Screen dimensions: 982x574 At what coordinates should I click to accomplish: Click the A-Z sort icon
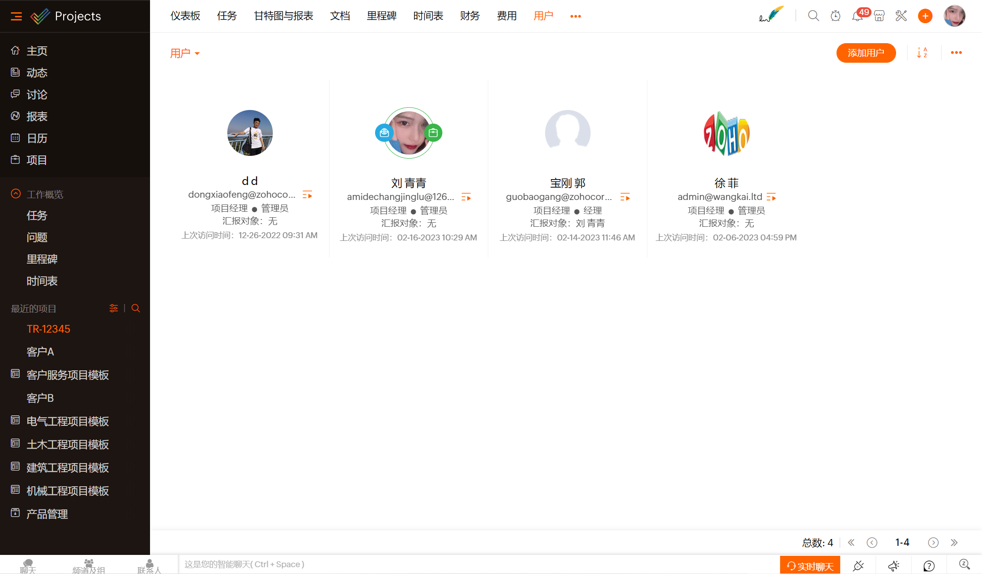[922, 53]
